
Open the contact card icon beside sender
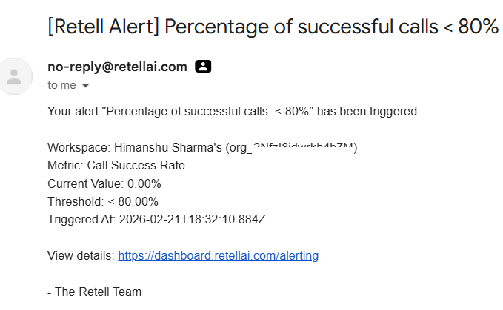click(x=203, y=67)
